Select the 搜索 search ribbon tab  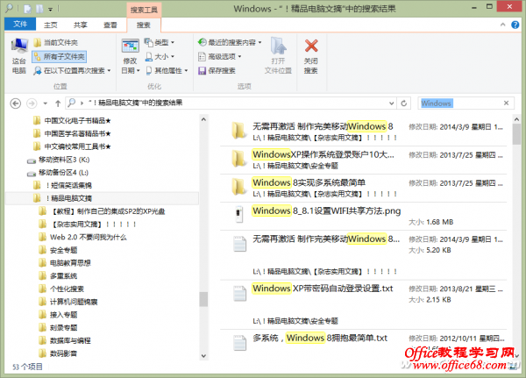pos(144,25)
